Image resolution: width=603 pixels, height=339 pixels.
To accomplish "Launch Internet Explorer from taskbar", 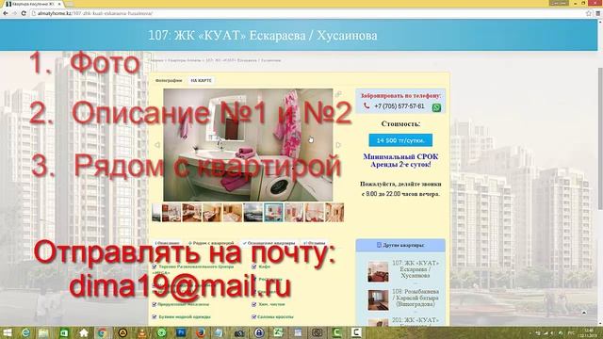I will (x=25, y=332).
